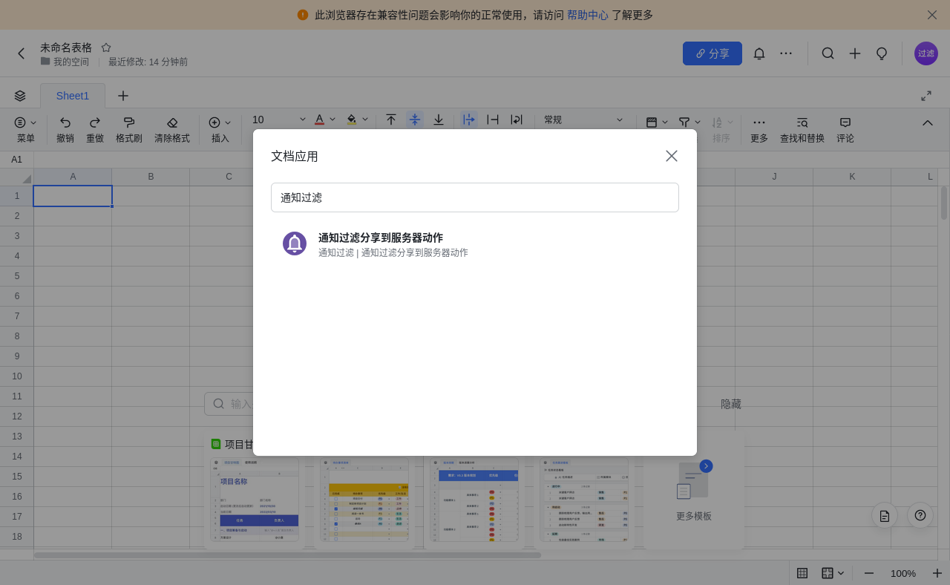This screenshot has height=585, width=950.
Task: Align text to top
Action: pyautogui.click(x=391, y=120)
